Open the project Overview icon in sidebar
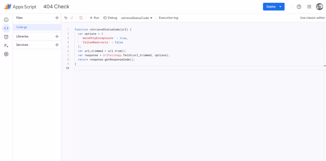 pyautogui.click(x=6, y=20)
